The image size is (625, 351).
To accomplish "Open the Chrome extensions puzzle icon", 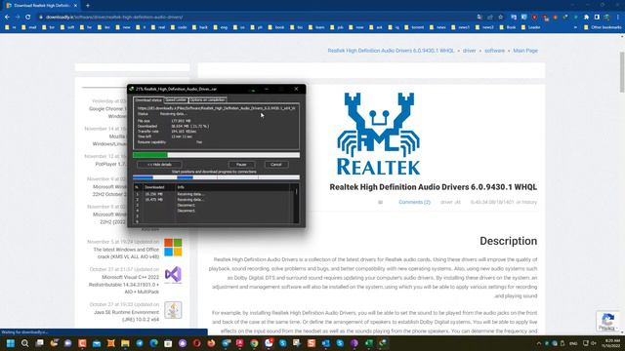I will point(586,18).
